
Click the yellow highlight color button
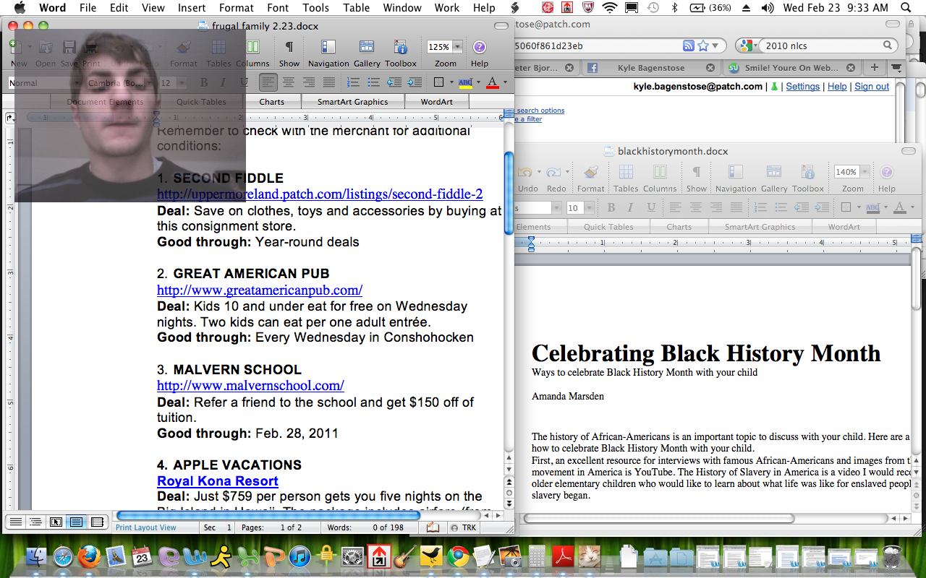coord(464,82)
